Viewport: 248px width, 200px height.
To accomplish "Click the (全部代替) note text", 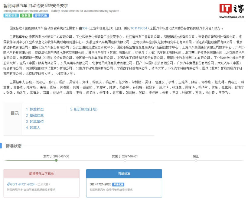I will (x=43, y=184).
